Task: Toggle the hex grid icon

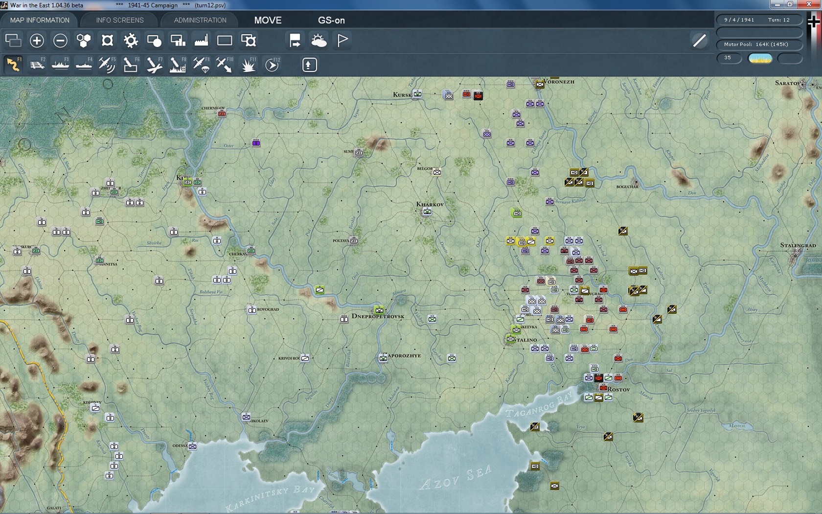Action: pyautogui.click(x=84, y=40)
